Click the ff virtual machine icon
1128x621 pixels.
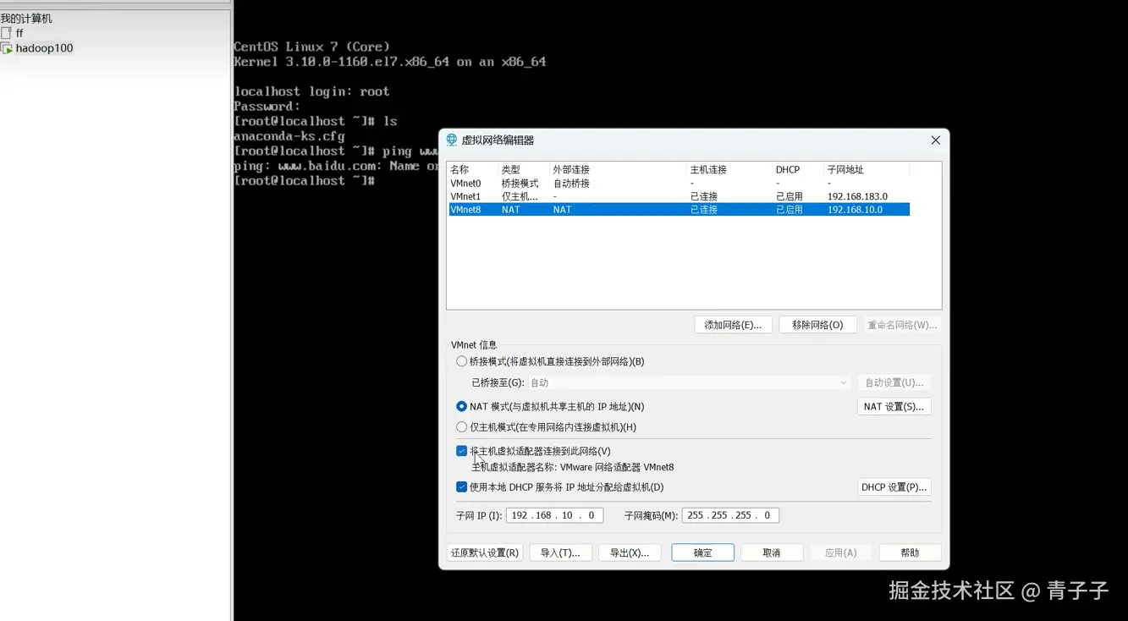7,33
